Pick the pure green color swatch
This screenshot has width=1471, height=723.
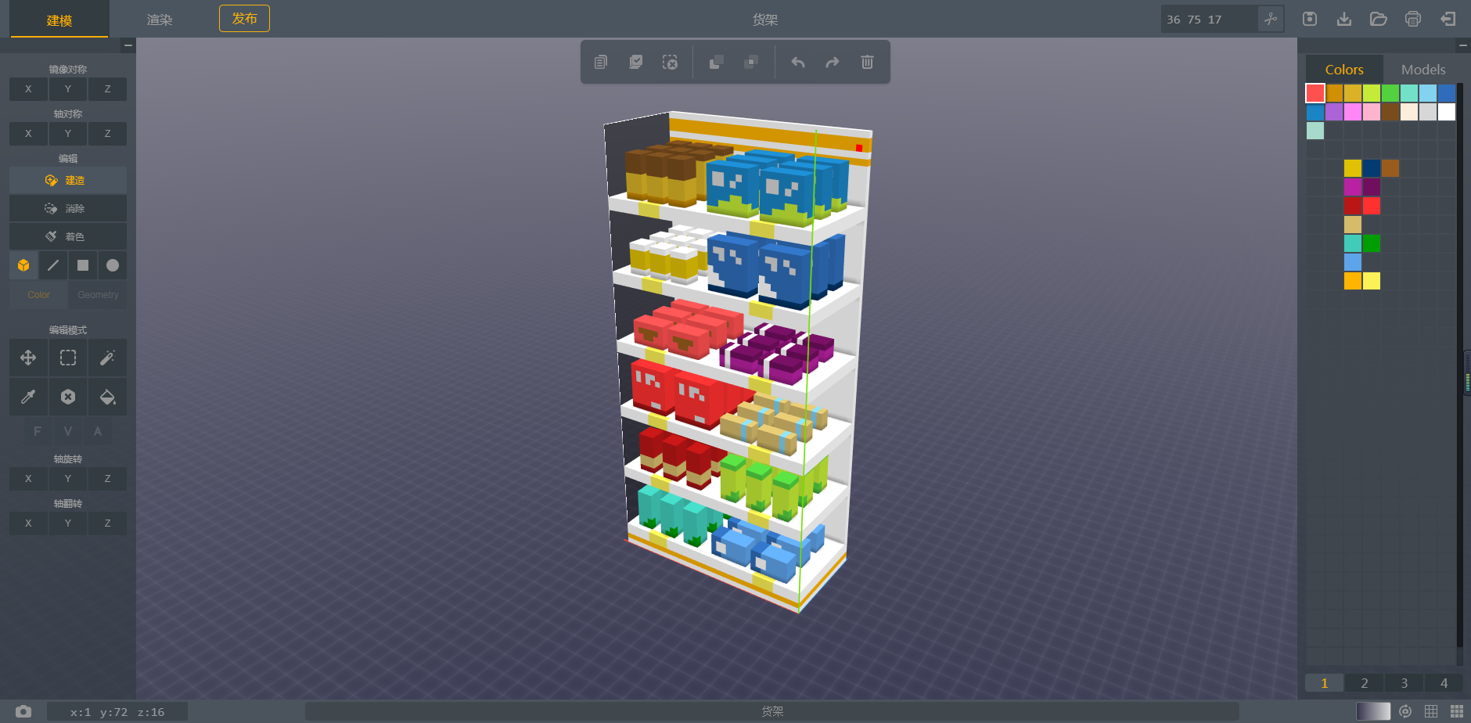[1372, 243]
